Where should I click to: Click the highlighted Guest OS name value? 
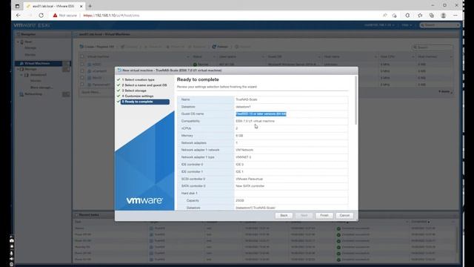point(261,113)
